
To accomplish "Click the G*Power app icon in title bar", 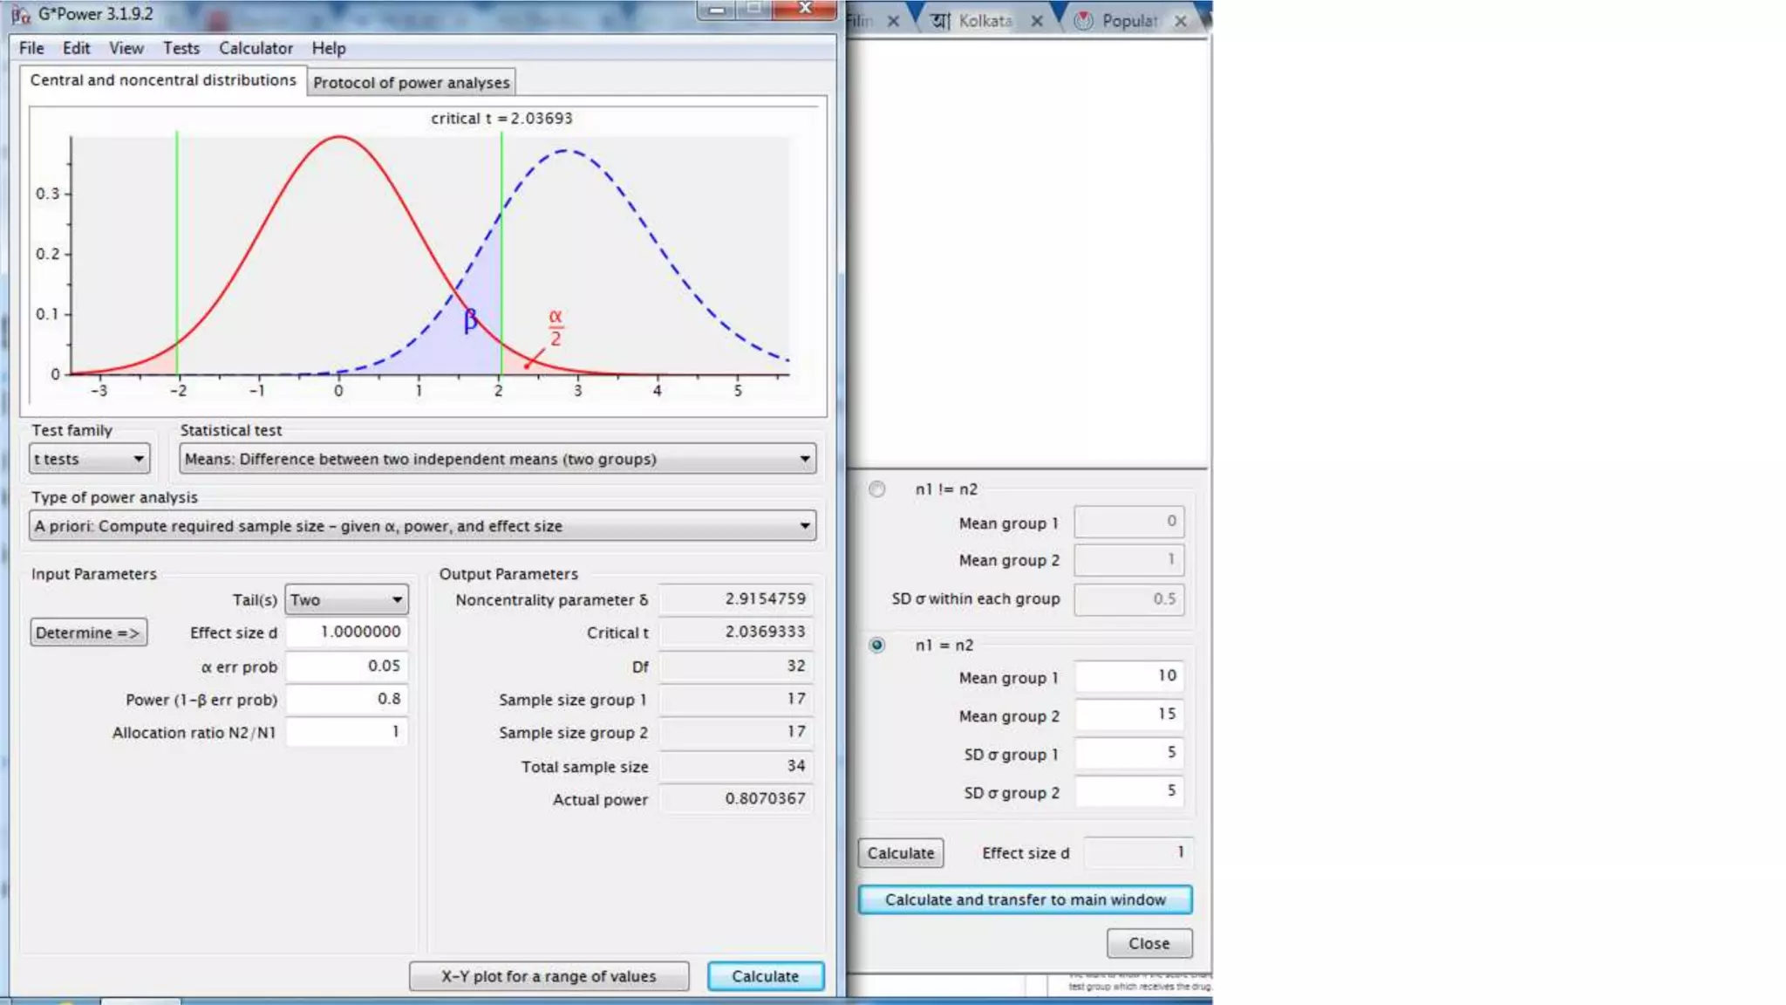I will [x=21, y=14].
